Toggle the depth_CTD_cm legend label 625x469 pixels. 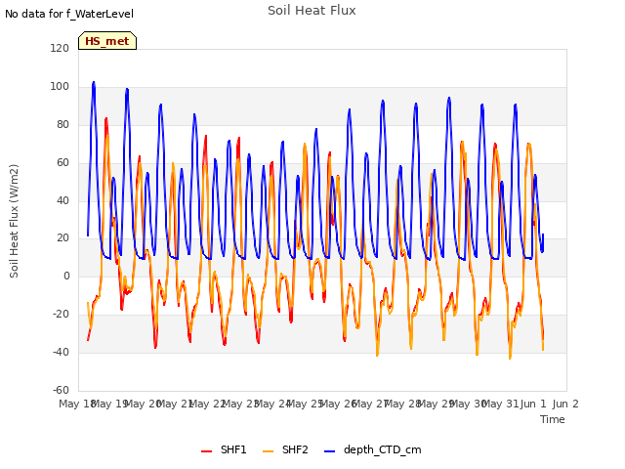(382, 449)
